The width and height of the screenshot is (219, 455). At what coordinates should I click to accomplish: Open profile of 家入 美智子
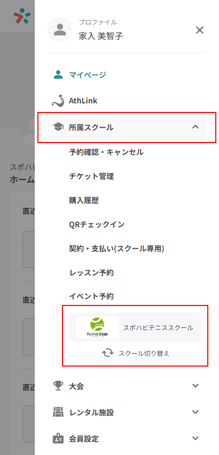pyautogui.click(x=101, y=36)
